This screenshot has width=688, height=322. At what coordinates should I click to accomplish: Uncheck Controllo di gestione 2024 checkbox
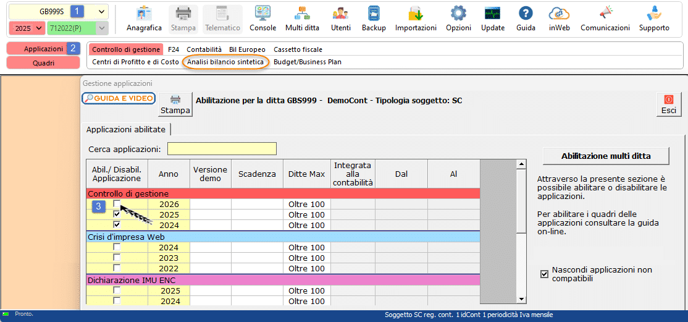click(x=117, y=225)
